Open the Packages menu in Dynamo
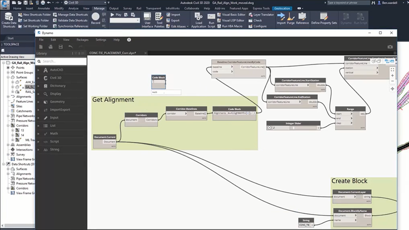Screen dimensions: 409x230 (x=82, y=39)
